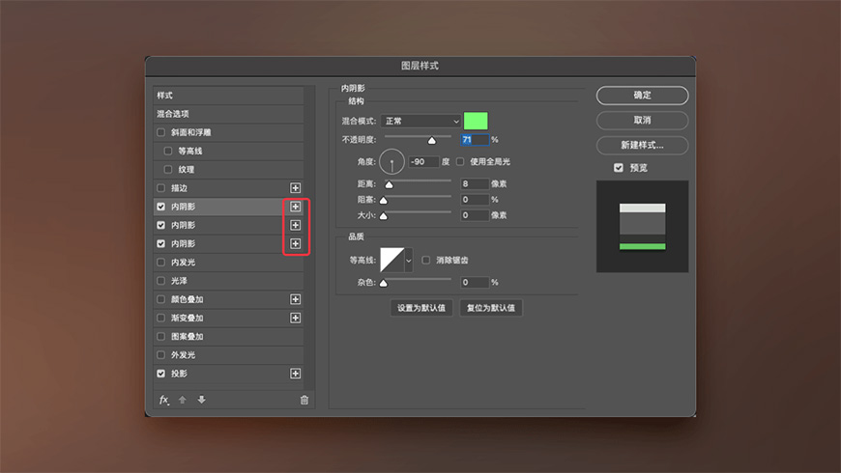Enable 外发光 checkbox

point(160,355)
